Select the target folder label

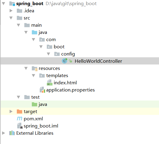pos(30,112)
